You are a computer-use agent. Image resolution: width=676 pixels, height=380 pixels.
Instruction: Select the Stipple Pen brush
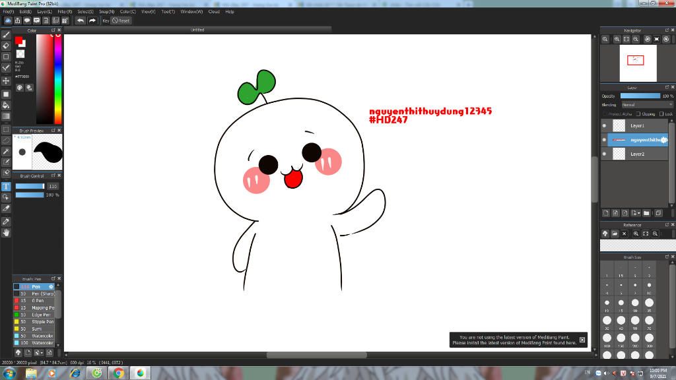[x=34, y=322]
